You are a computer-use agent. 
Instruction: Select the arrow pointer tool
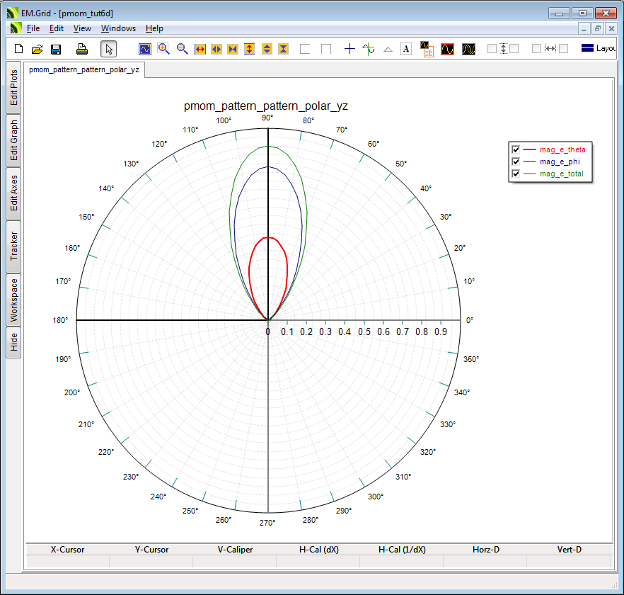pyautogui.click(x=108, y=49)
